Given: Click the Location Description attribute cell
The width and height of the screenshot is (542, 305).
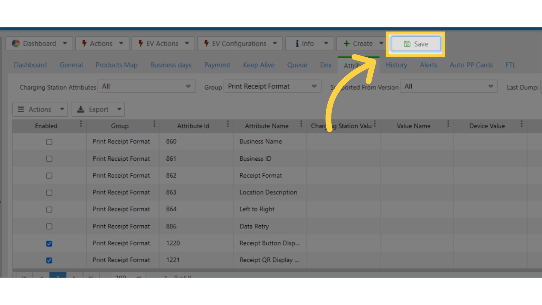Looking at the screenshot, I should point(270,192).
